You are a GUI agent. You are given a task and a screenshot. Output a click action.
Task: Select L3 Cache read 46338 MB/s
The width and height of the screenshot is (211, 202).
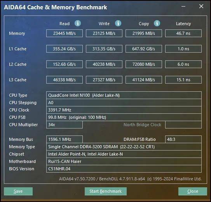coord(65,80)
